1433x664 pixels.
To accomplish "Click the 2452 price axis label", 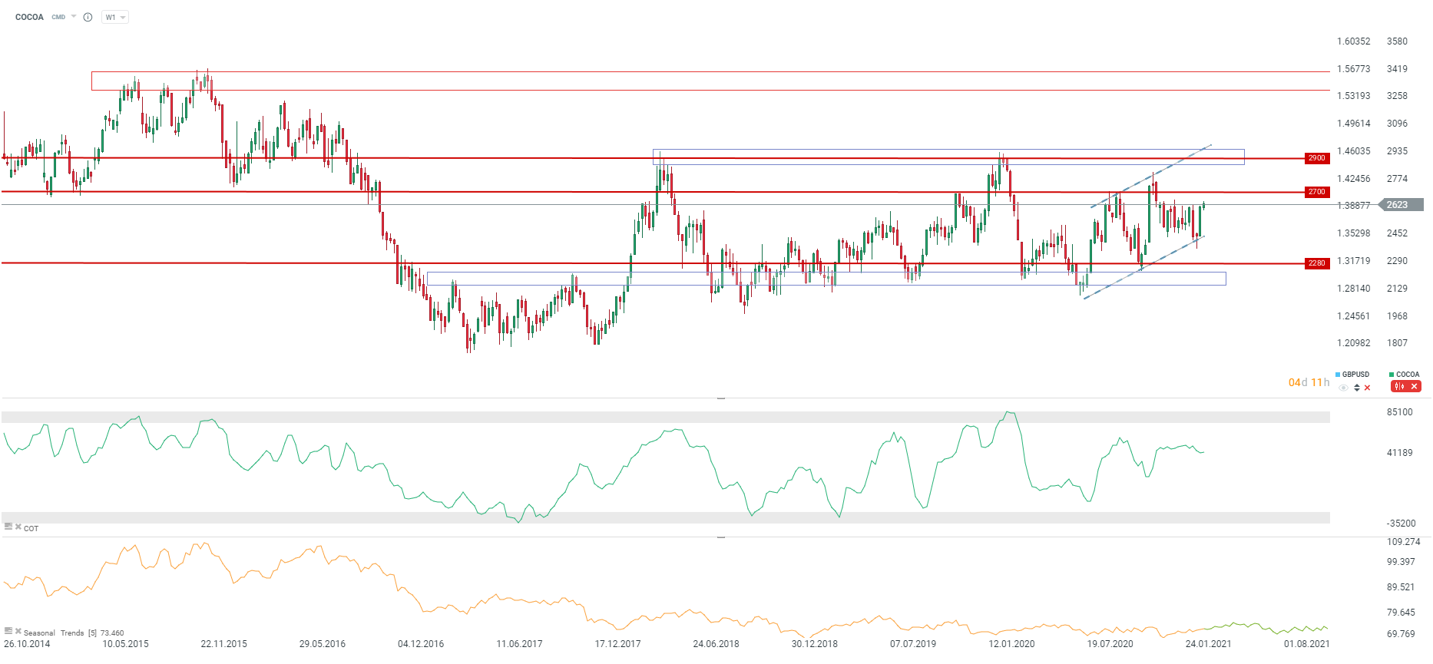I will pyautogui.click(x=1397, y=233).
